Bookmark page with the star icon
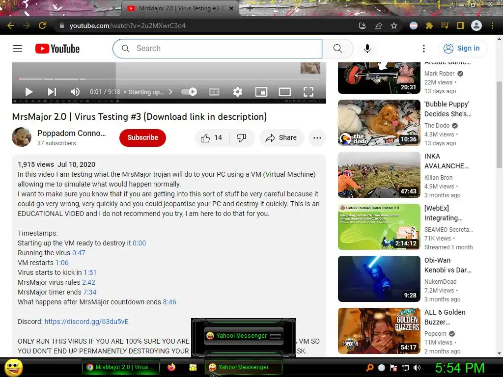503x377 pixels. click(394, 26)
